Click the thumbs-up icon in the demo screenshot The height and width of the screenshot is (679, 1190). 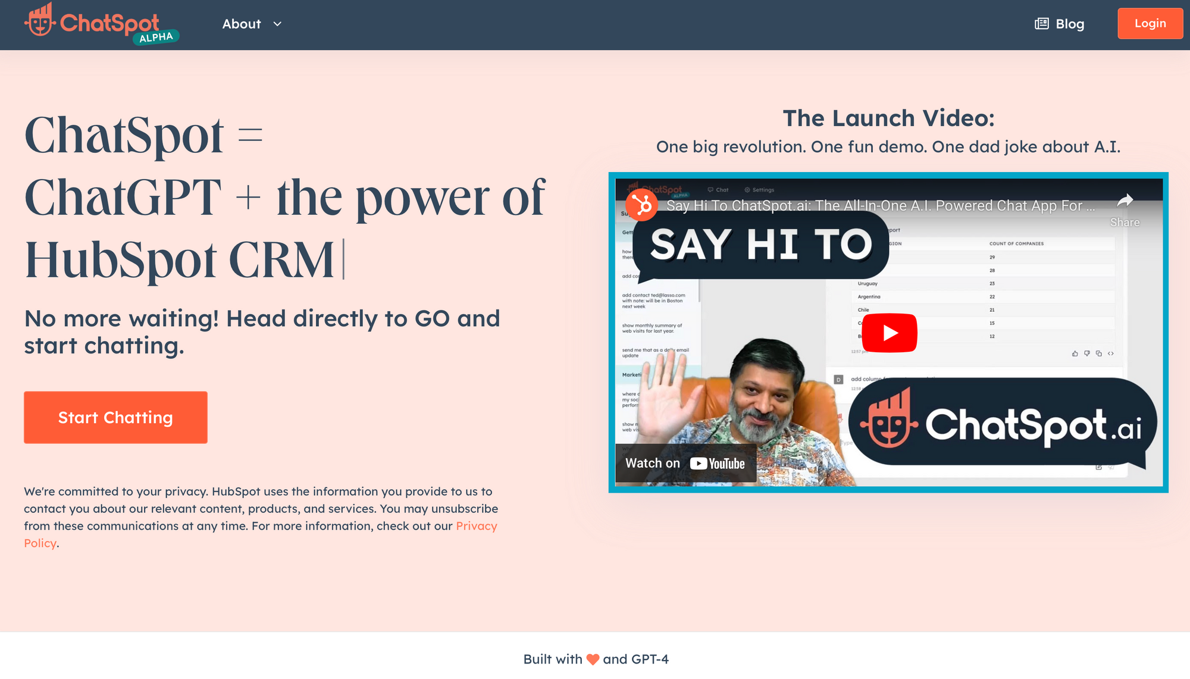1075,353
